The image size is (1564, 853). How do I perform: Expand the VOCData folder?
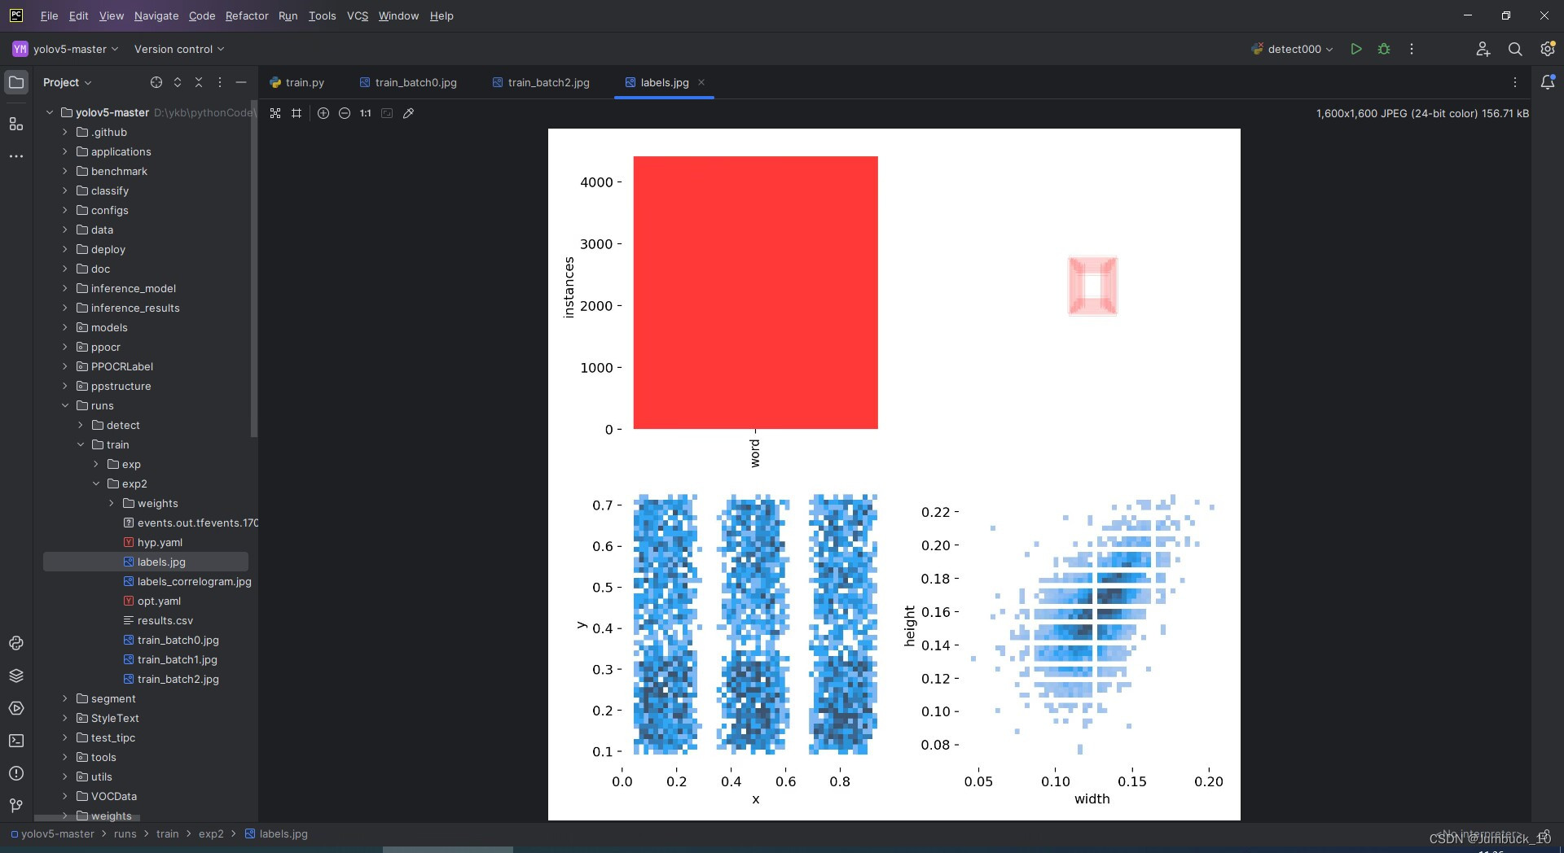(x=65, y=796)
